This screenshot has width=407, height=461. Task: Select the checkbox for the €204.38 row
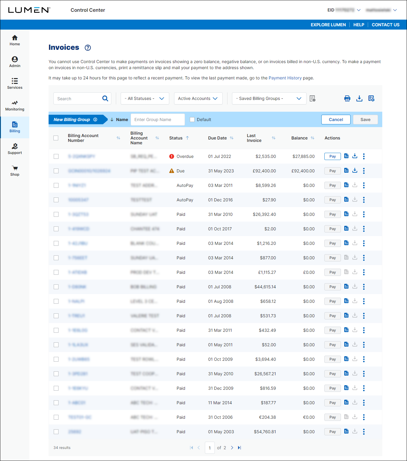(x=56, y=417)
